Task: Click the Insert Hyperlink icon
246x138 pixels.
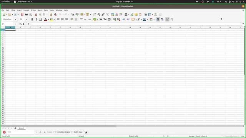Action: (132, 15)
